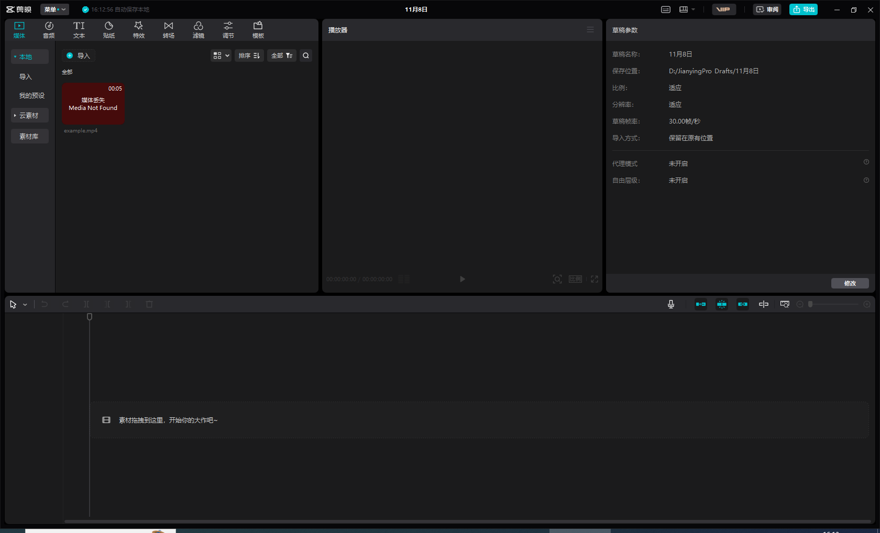This screenshot has width=880, height=533.
Task: Click the media search magnifier icon
Action: [306, 55]
